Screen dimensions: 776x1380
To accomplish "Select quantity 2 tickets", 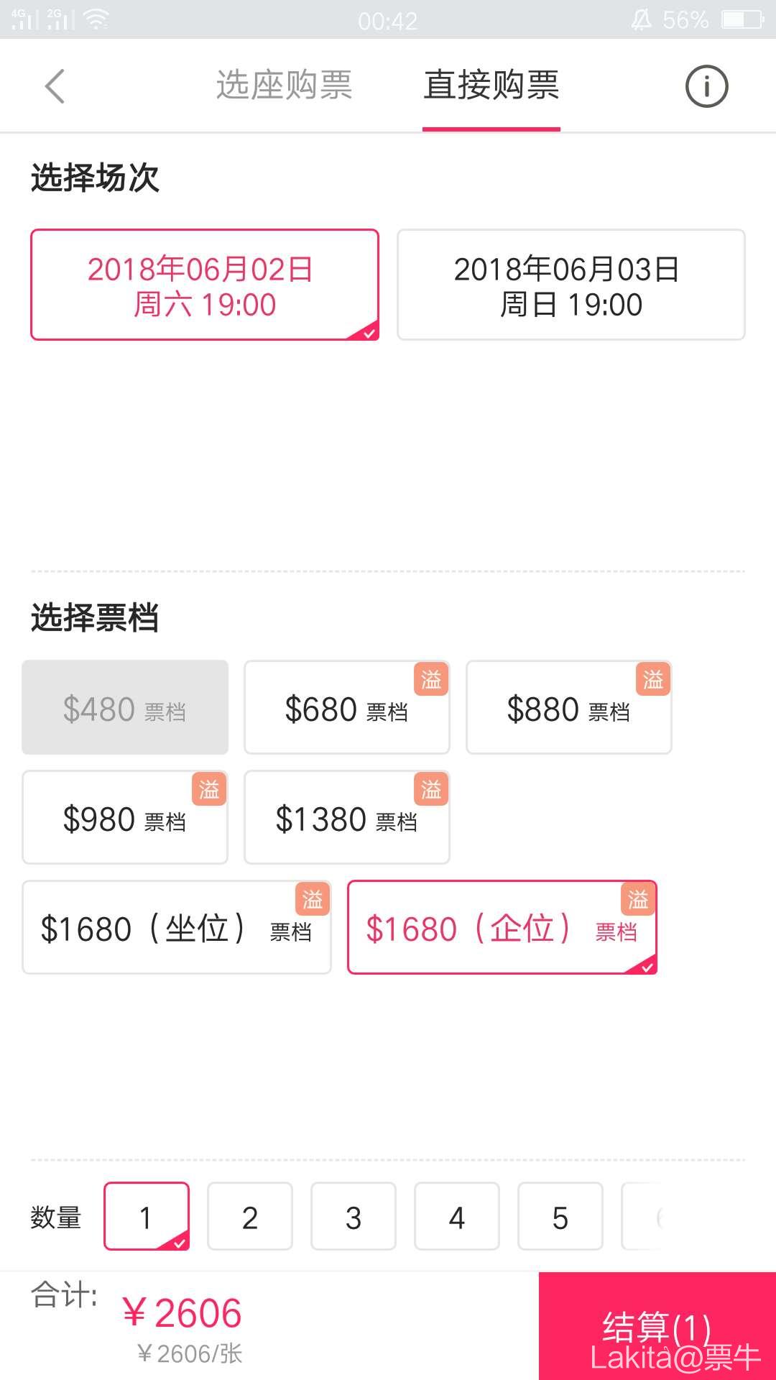I will [249, 1217].
